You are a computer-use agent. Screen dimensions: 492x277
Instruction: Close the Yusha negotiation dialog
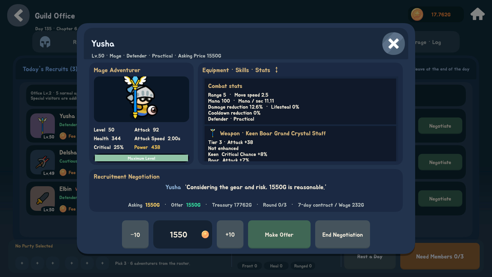(x=393, y=44)
